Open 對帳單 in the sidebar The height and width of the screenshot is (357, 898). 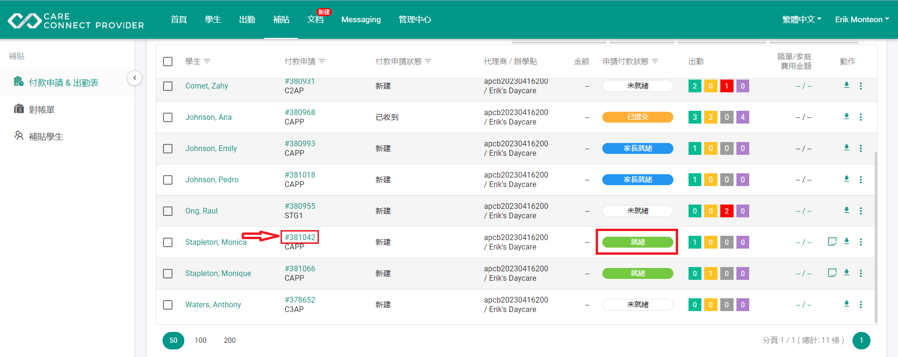pos(42,109)
